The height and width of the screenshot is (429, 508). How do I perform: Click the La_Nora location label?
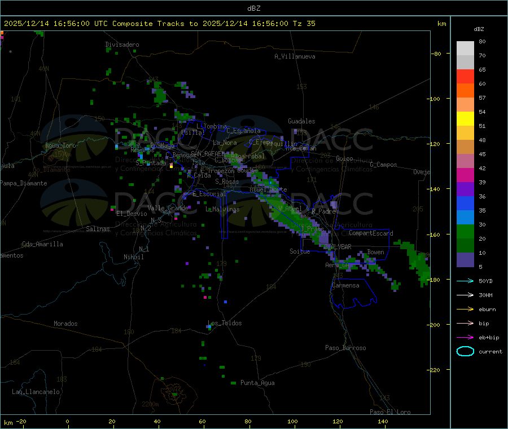(x=225, y=143)
